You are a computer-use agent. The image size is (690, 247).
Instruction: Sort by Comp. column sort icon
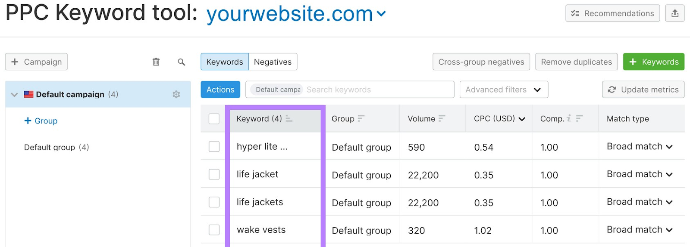pyautogui.click(x=579, y=118)
